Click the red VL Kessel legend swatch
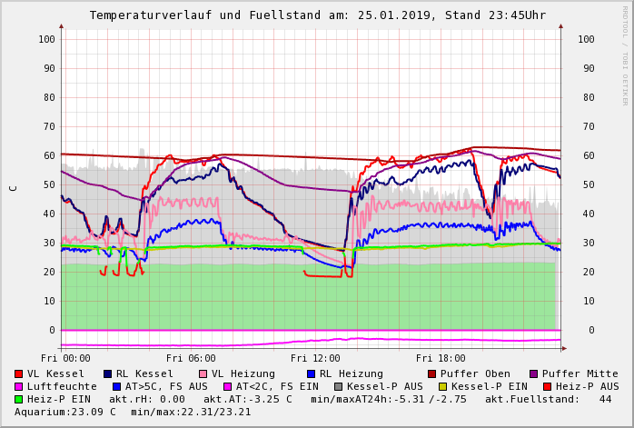This screenshot has height=428, width=634. tap(19, 373)
